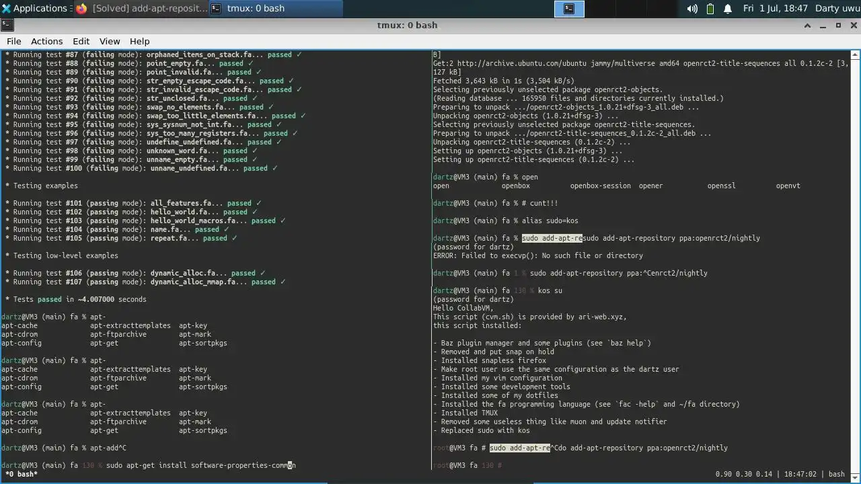
Task: Click 'openbox-session' completion suggestion
Action: (x=601, y=186)
